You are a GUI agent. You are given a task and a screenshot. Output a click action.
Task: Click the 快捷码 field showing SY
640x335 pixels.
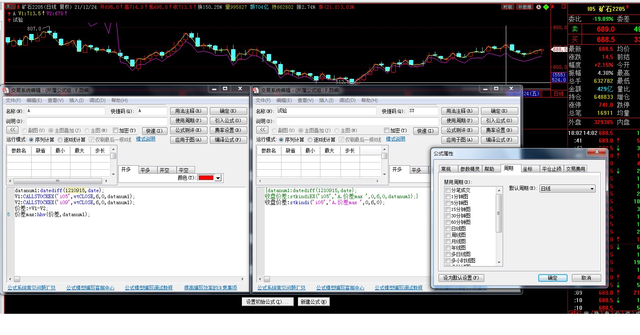(x=423, y=111)
